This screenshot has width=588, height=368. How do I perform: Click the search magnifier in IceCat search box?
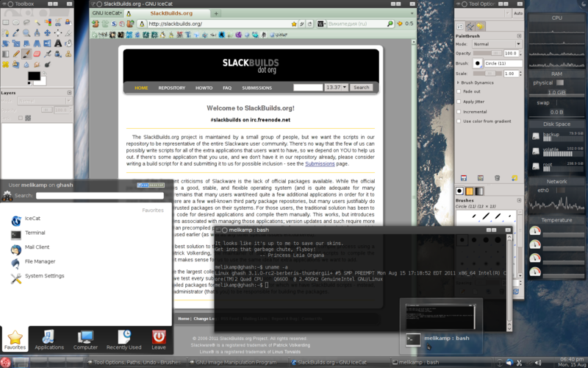pos(390,24)
